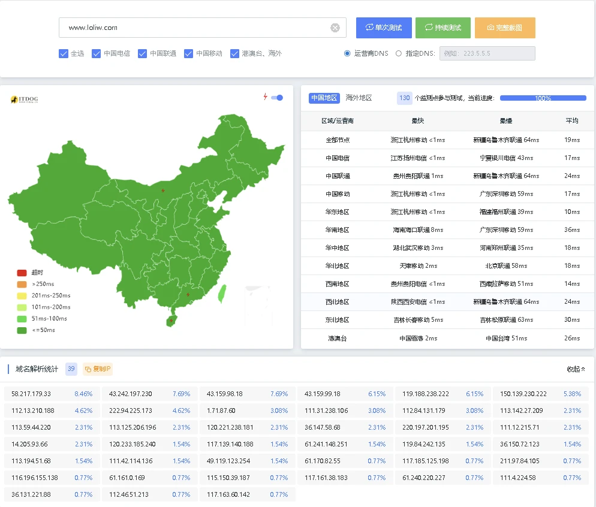Click the 最慢 column header
This screenshot has width=596, height=507.
click(x=506, y=121)
